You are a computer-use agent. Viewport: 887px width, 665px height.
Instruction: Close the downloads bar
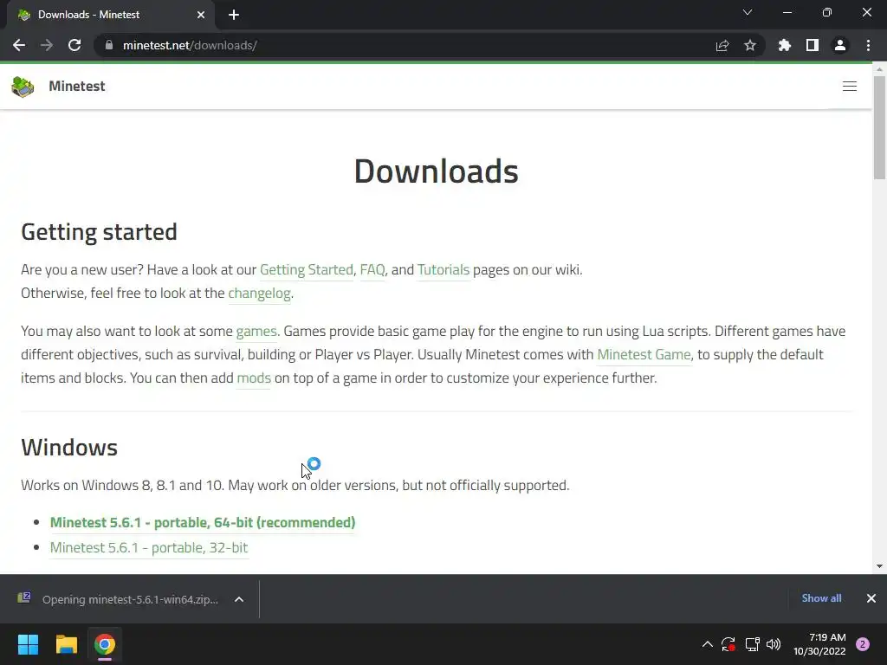871,598
